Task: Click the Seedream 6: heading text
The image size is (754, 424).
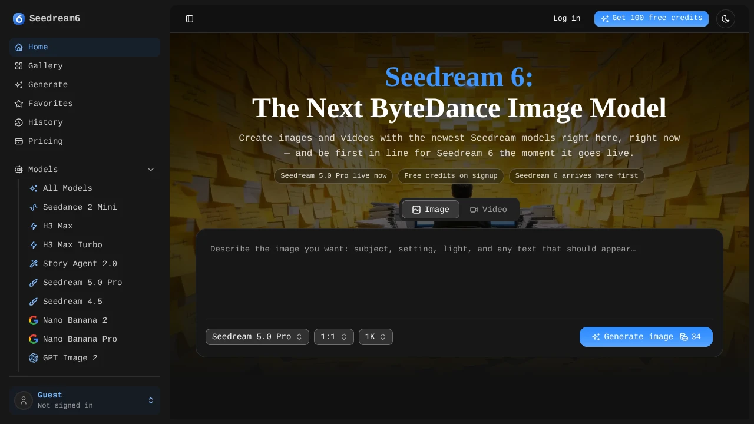Action: 459,77
